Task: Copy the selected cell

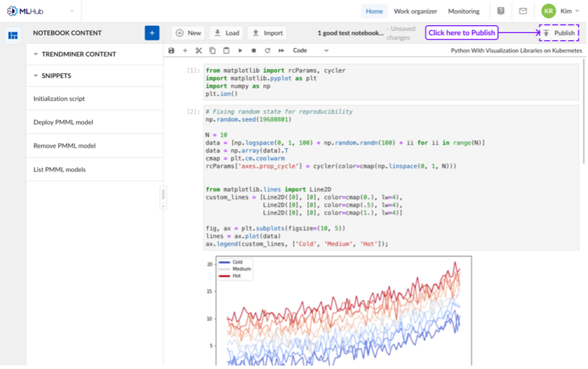Action: pos(212,51)
